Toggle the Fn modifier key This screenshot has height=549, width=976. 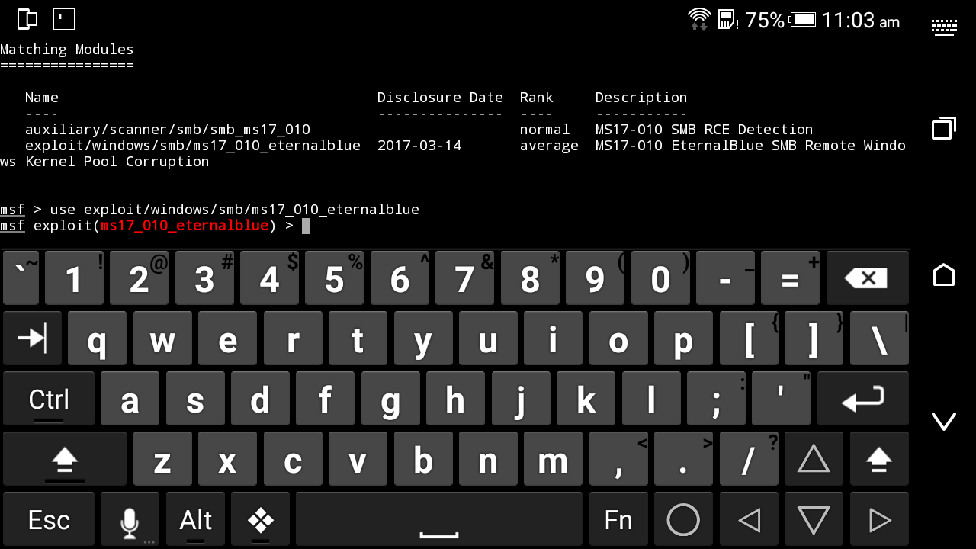pos(618,519)
